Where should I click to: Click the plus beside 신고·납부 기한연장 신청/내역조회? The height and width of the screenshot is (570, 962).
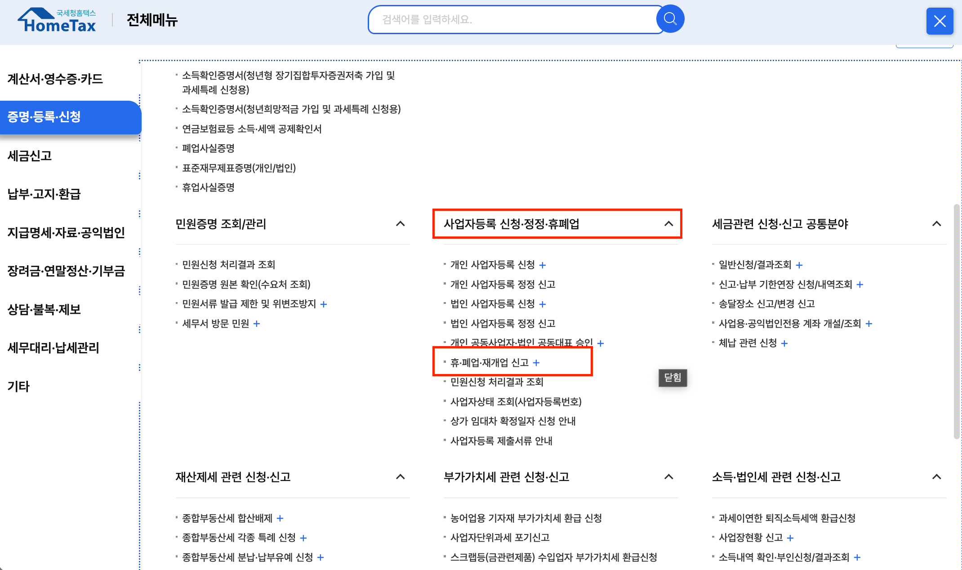coord(859,284)
